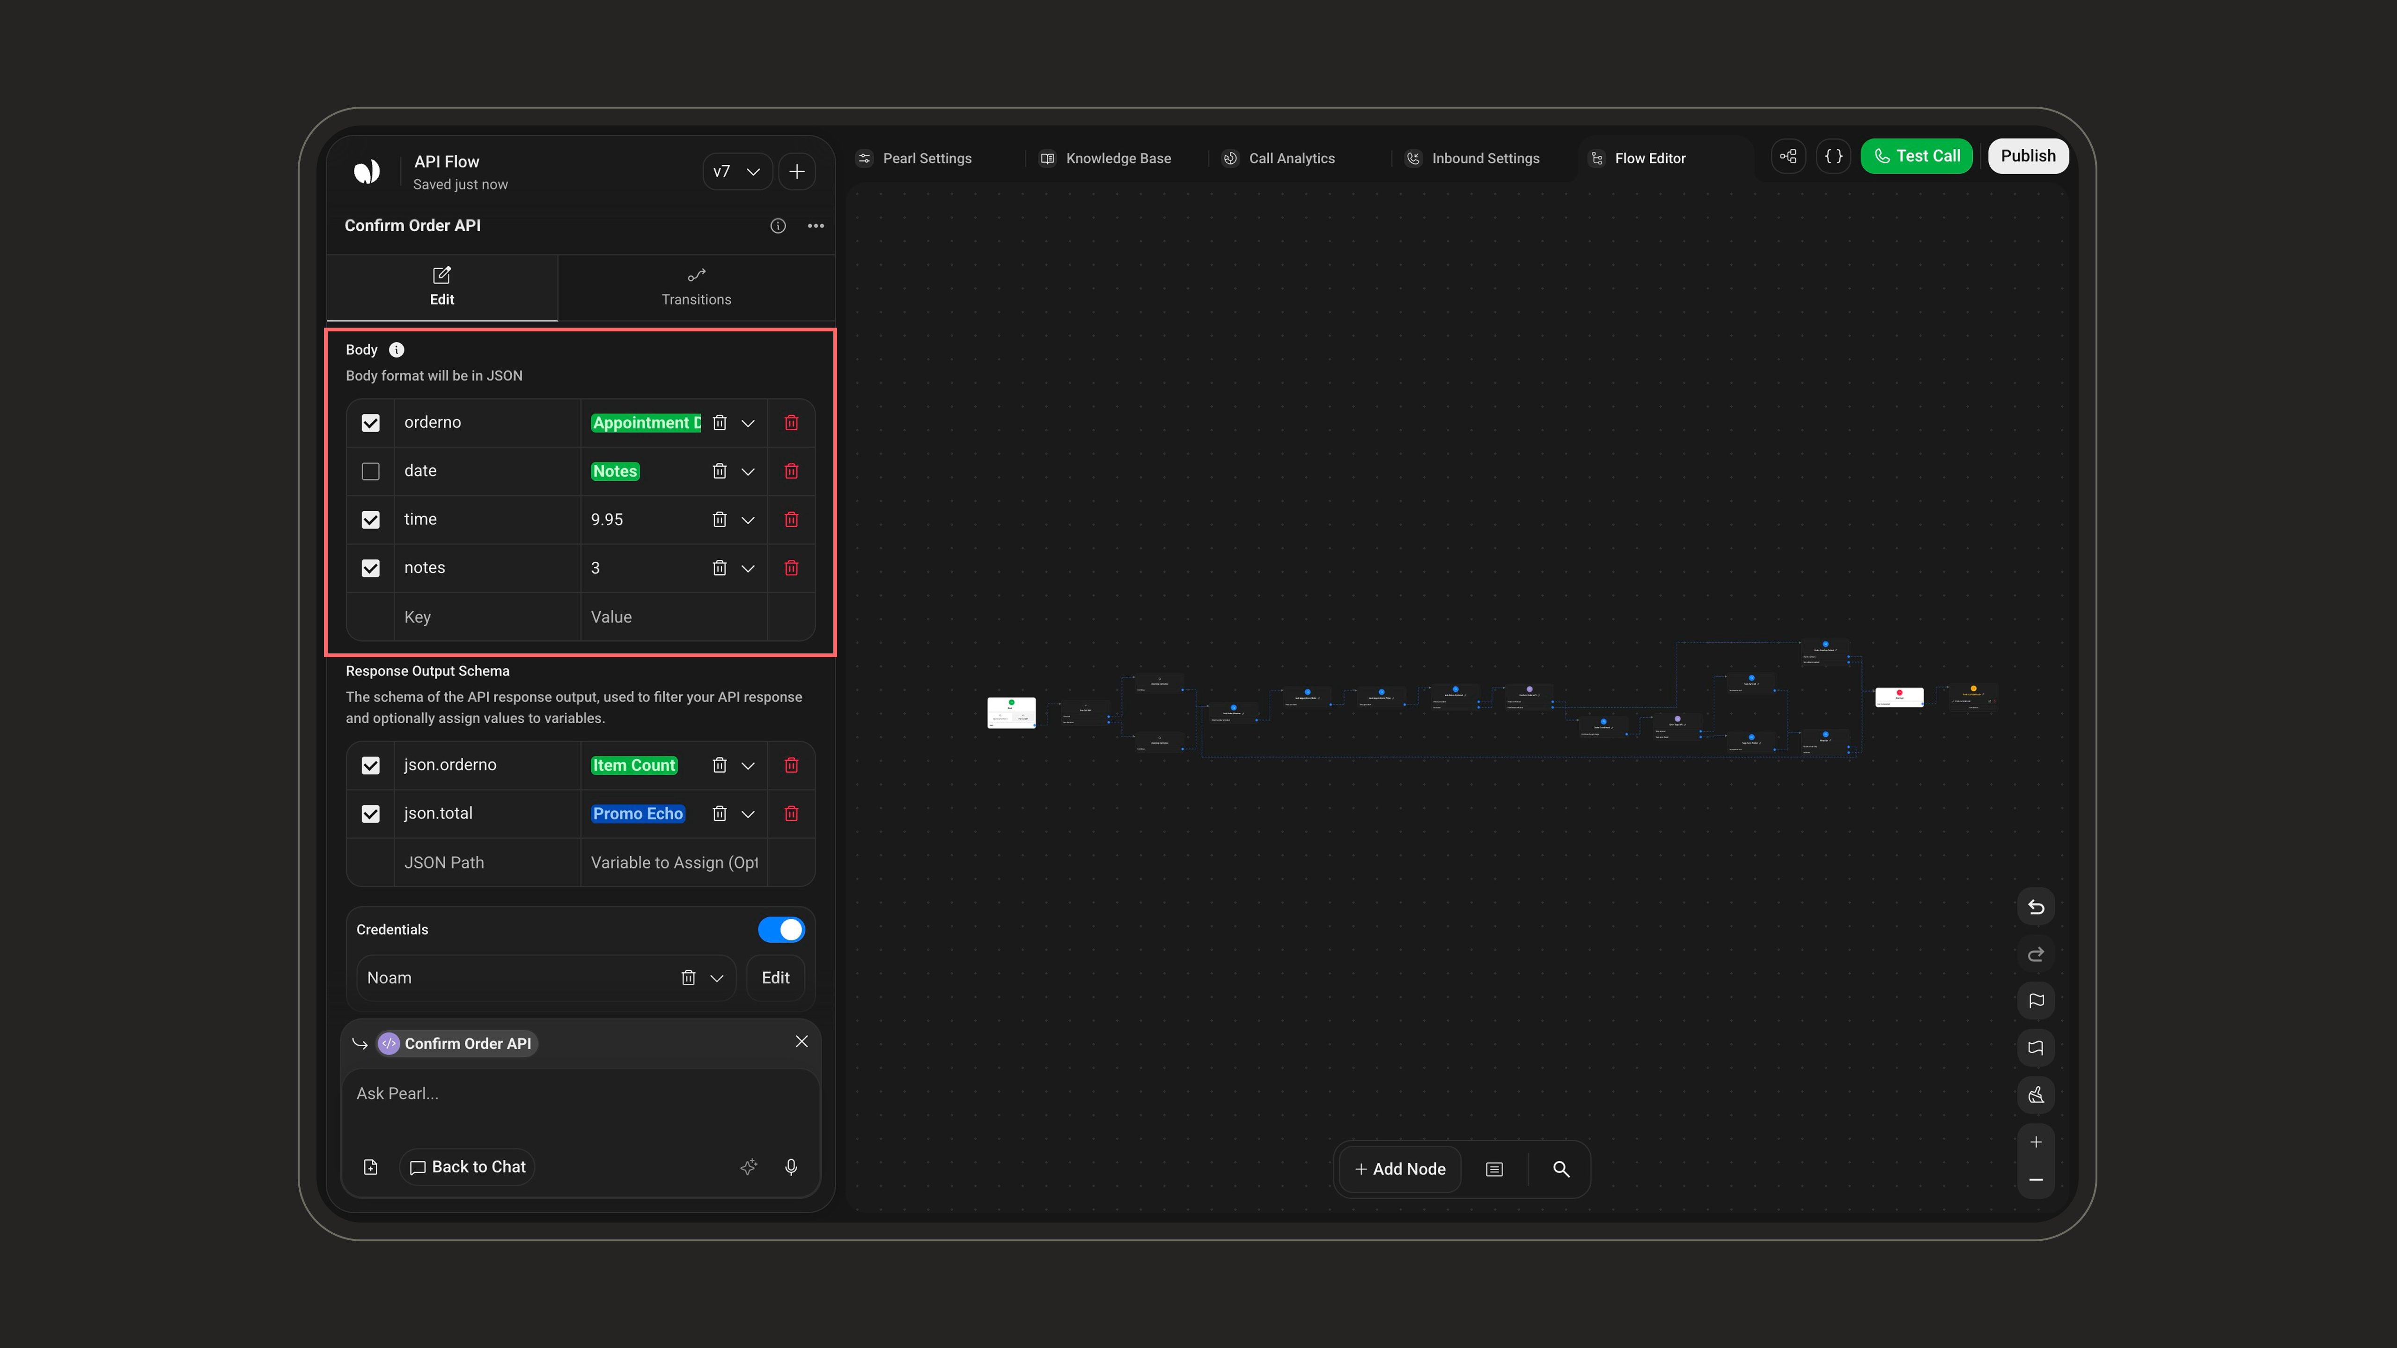Clear the date value with trash icon

click(x=719, y=472)
